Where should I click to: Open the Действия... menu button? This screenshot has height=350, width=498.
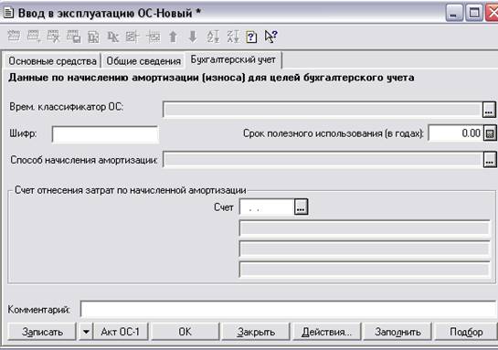tap(327, 332)
